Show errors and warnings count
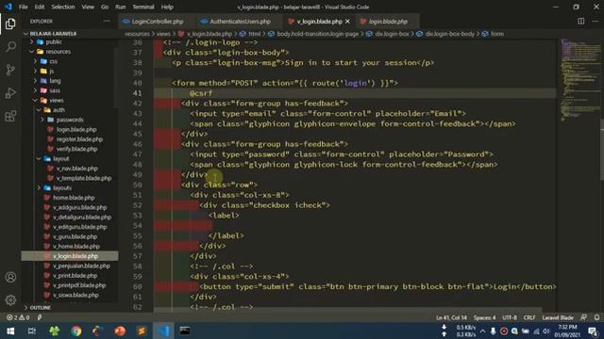 18,317
